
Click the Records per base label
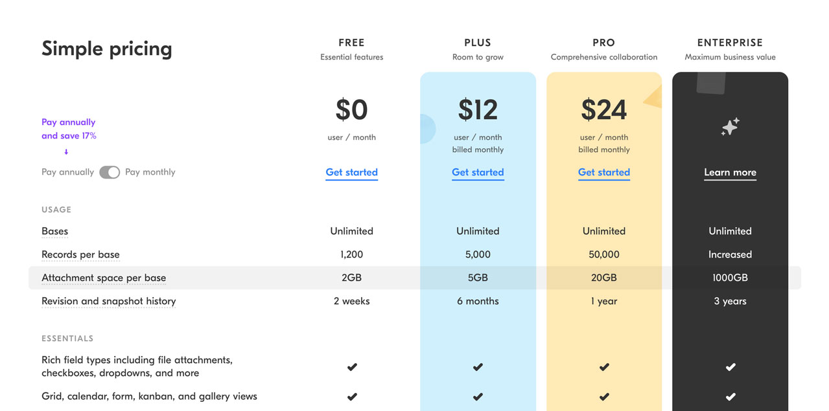pos(80,254)
